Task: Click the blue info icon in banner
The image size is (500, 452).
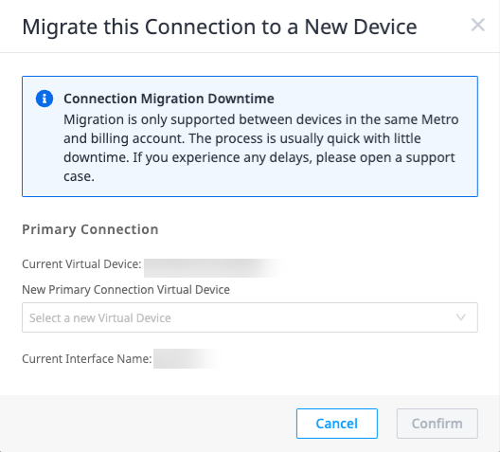Action: (x=45, y=99)
